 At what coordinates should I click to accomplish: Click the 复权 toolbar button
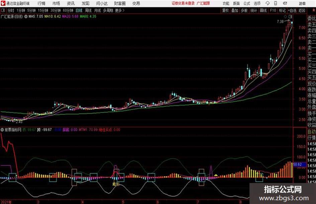pyautogui.click(x=225, y=10)
